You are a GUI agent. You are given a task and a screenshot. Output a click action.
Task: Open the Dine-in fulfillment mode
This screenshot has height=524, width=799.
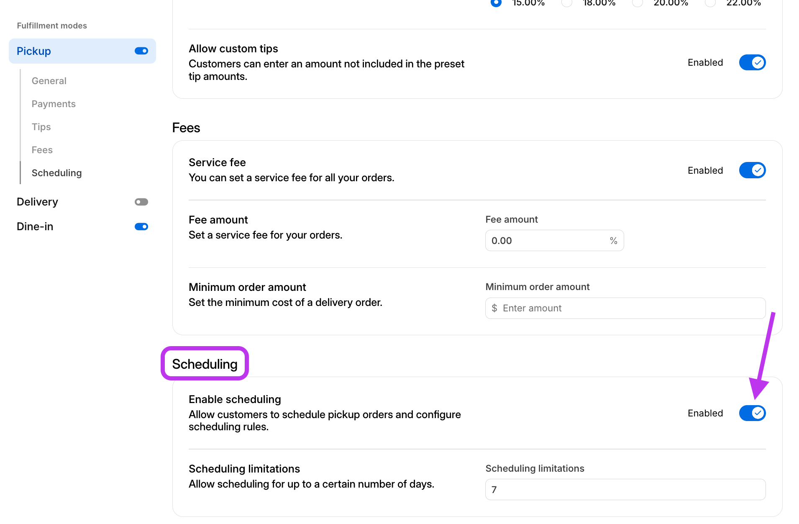35,226
